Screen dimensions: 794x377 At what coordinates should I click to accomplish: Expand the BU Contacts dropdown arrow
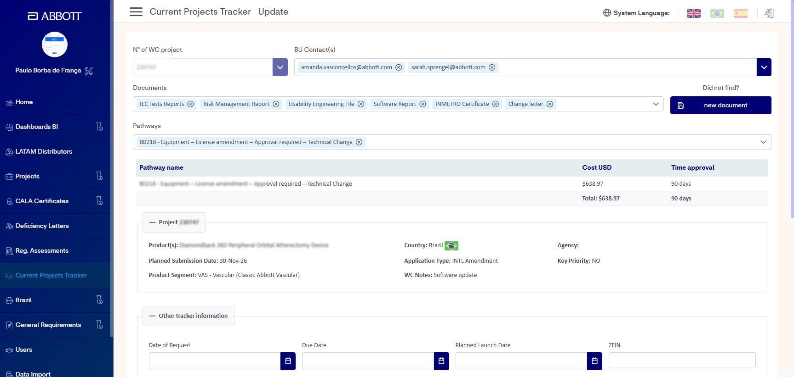coord(764,67)
